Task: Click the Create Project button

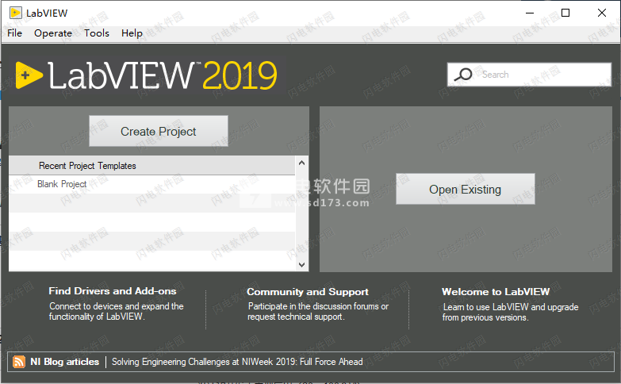Action: pyautogui.click(x=159, y=131)
